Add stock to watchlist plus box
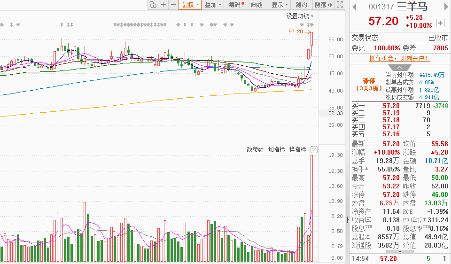Screen dimensions: 451x264 point(440,23)
